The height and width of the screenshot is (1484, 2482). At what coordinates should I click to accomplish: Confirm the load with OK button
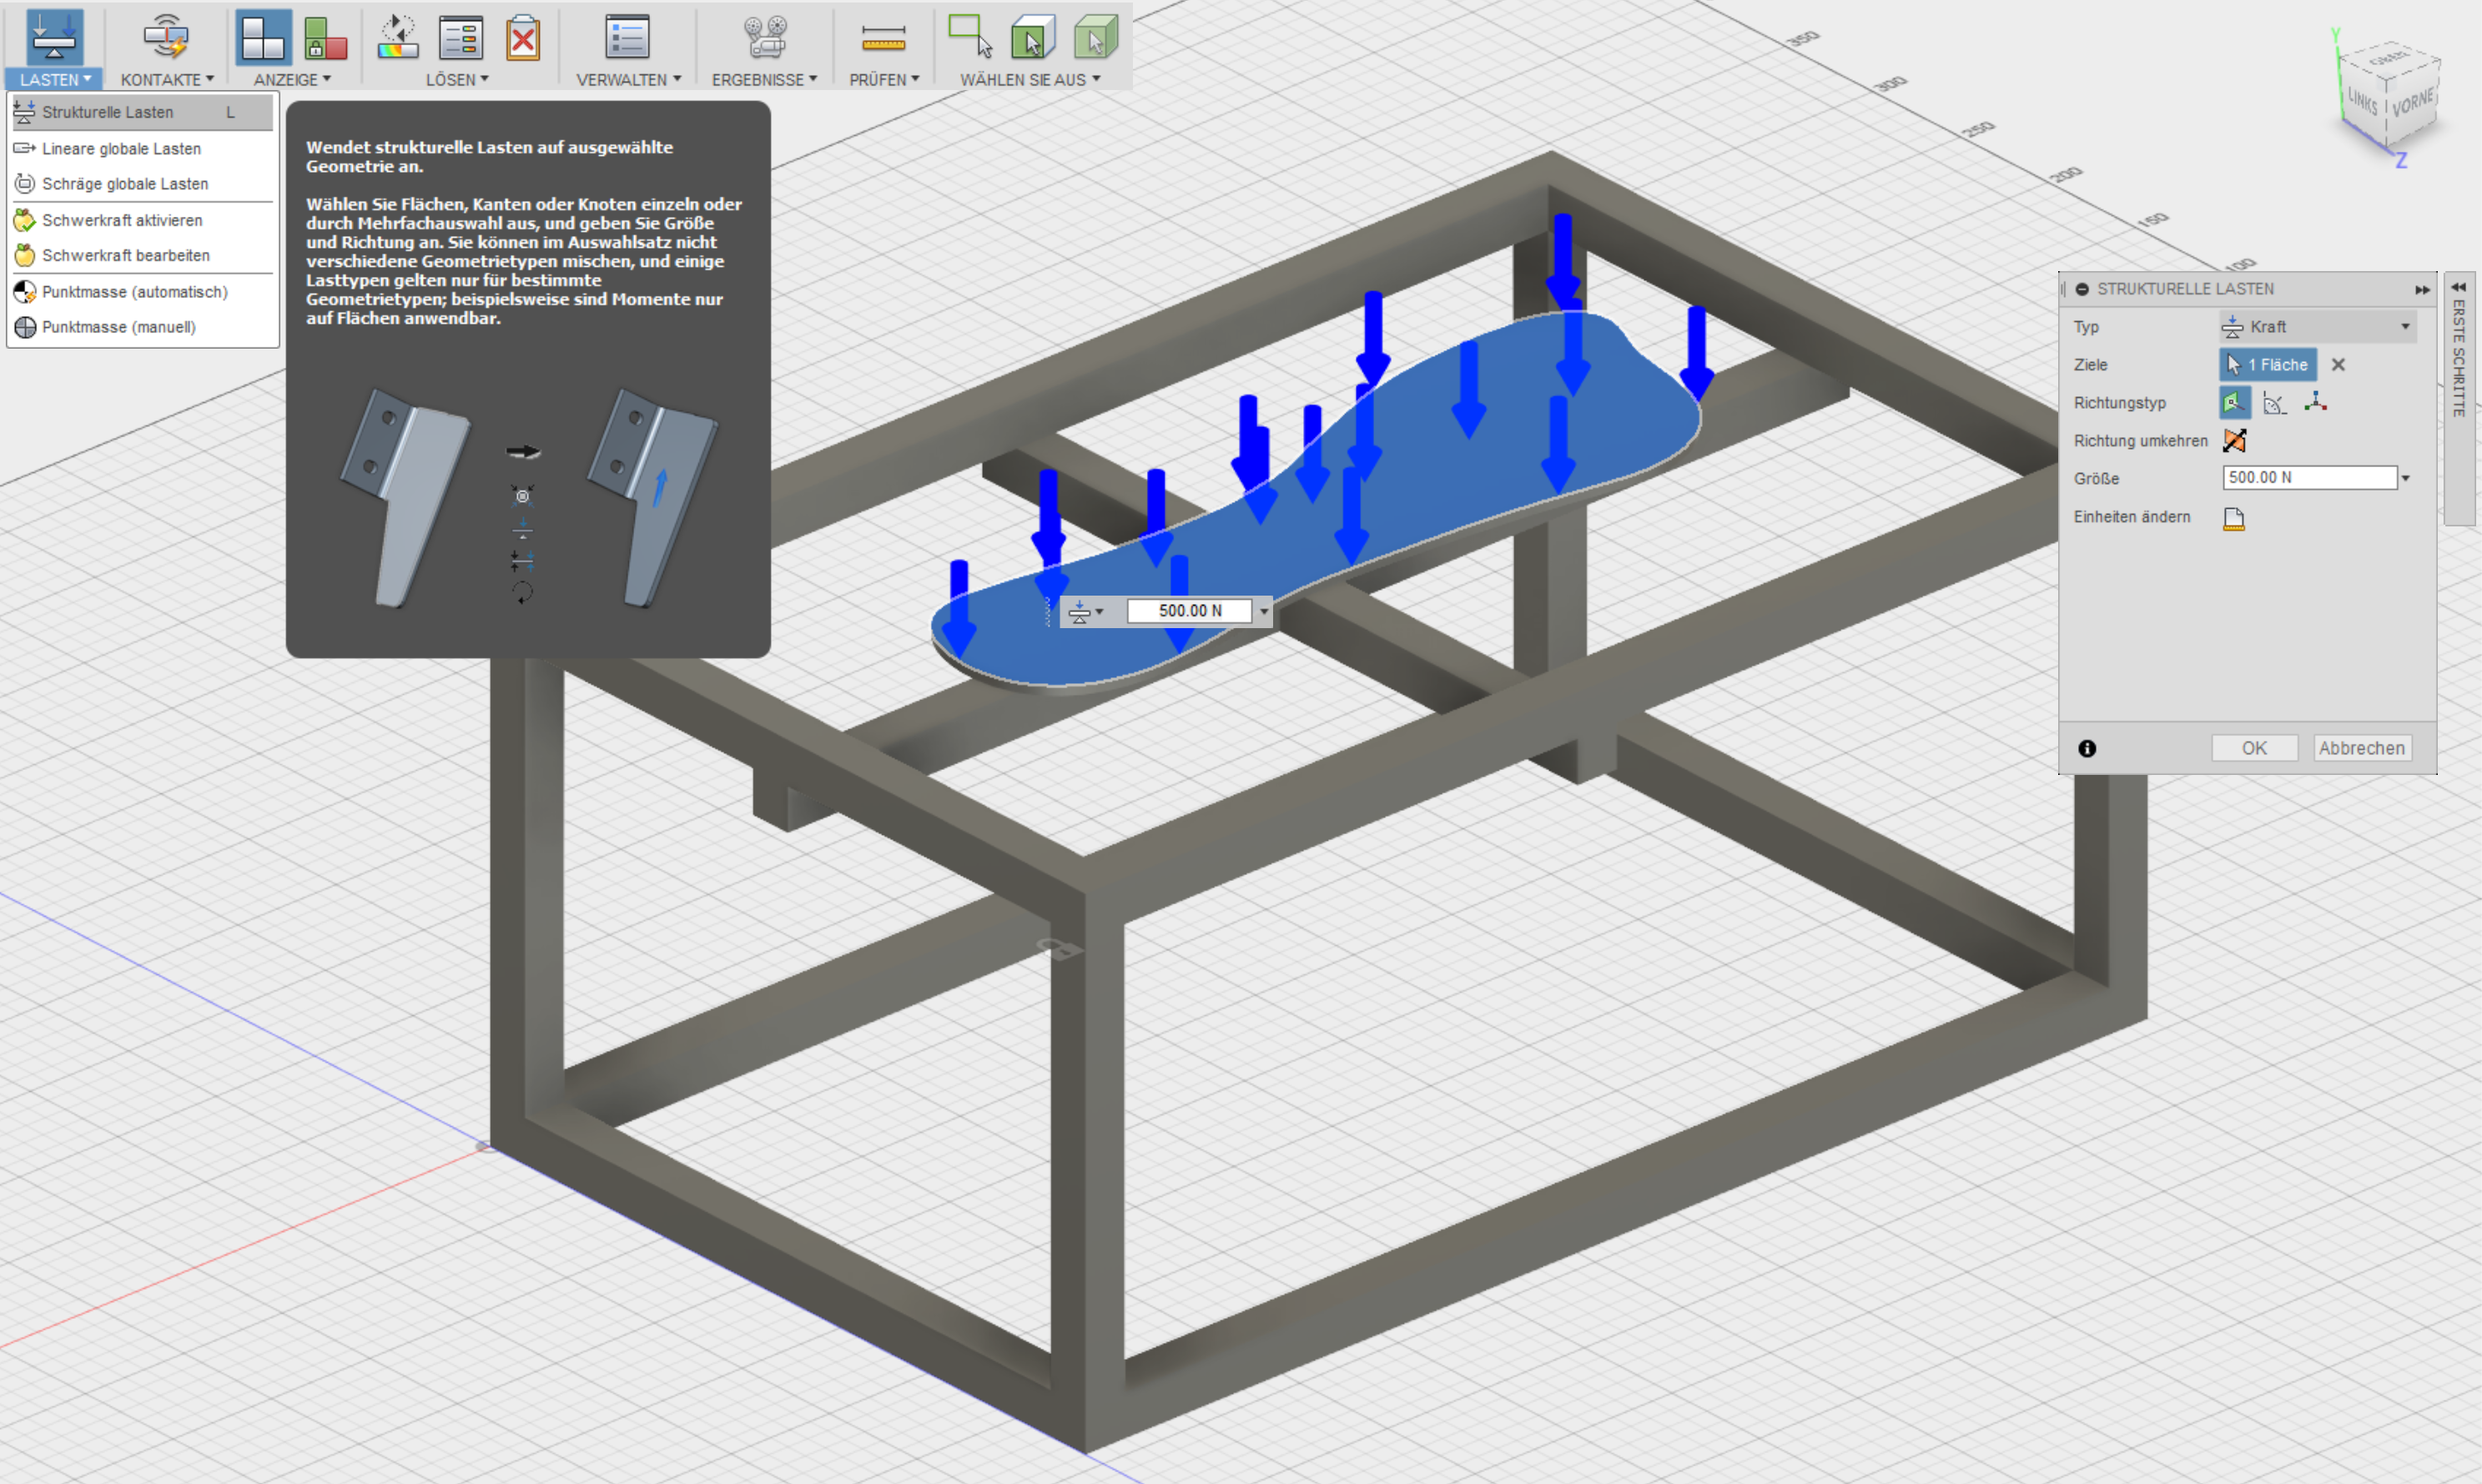click(2255, 748)
